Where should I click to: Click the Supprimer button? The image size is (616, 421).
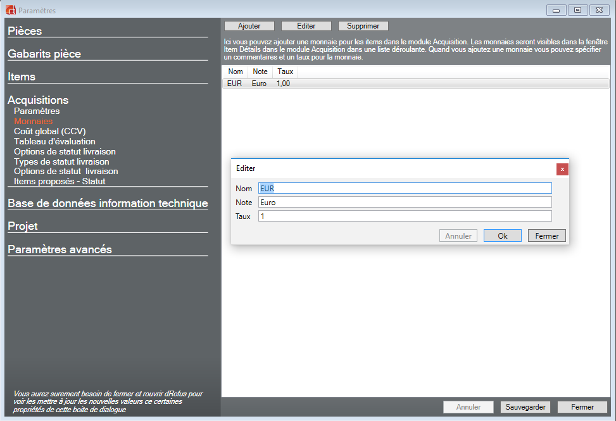[x=363, y=26]
